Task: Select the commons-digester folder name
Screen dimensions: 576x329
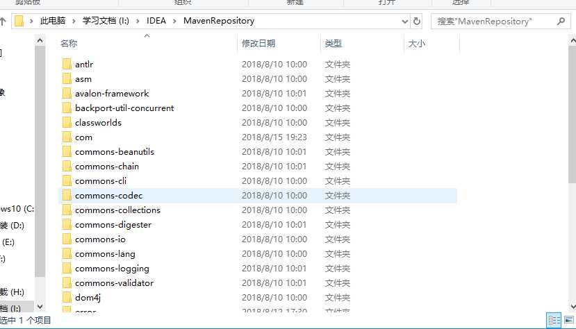Action: point(113,225)
